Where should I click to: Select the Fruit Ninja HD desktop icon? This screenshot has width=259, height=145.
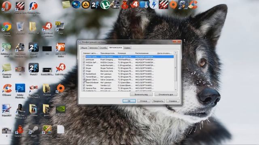tap(47, 132)
